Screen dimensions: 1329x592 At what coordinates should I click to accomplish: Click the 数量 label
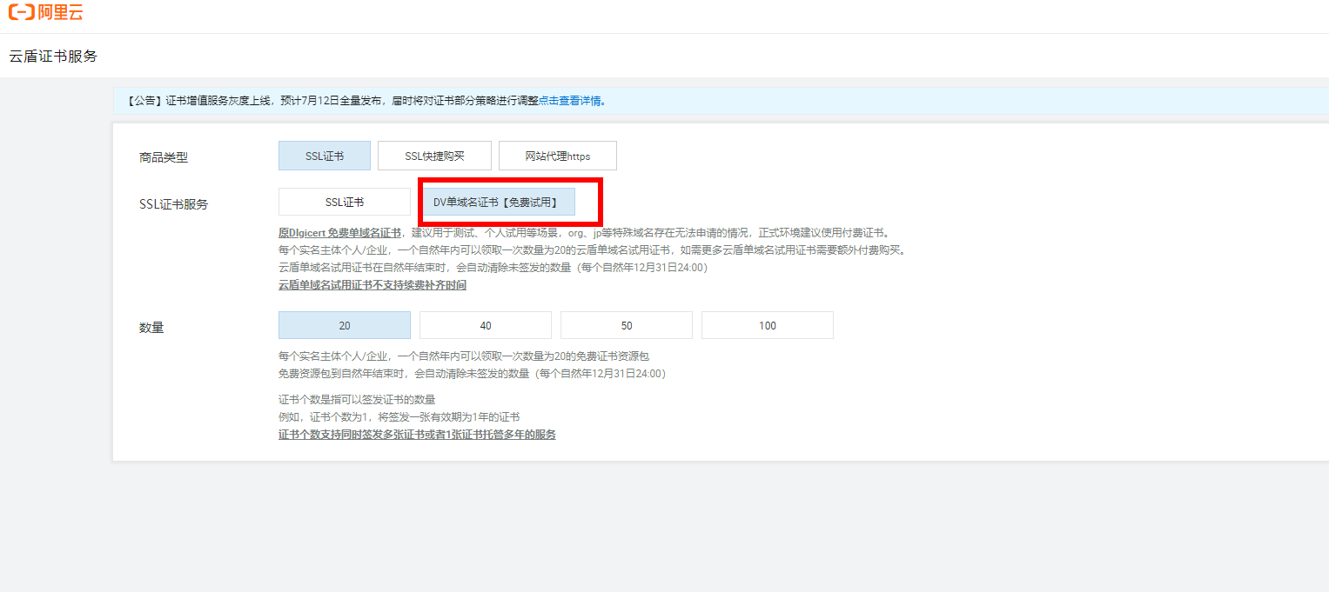[x=151, y=328]
